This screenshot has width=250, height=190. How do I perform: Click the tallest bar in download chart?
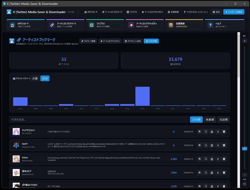click(x=142, y=96)
